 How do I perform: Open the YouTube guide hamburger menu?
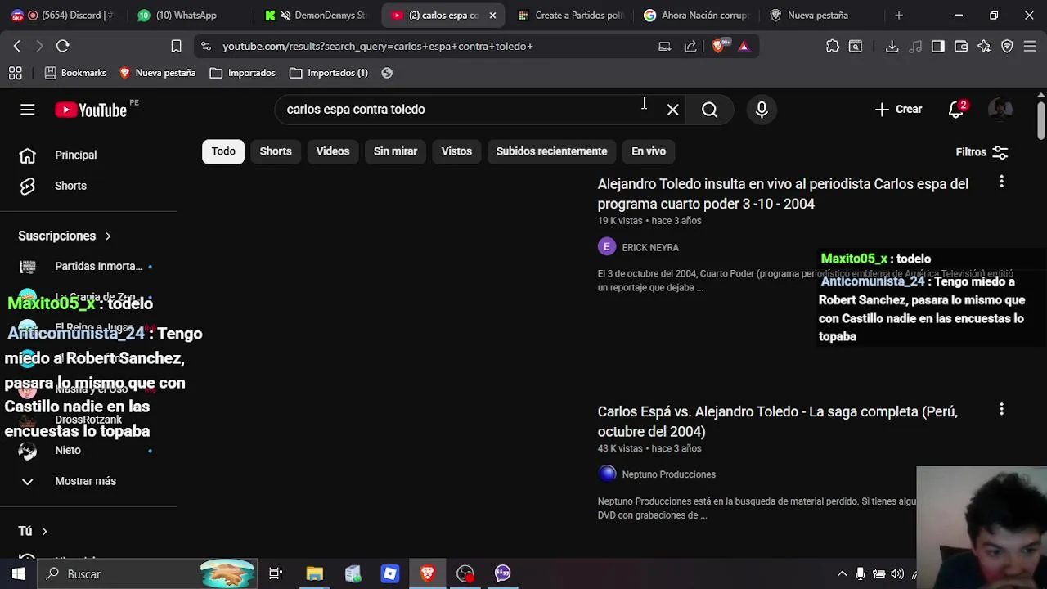pyautogui.click(x=27, y=110)
